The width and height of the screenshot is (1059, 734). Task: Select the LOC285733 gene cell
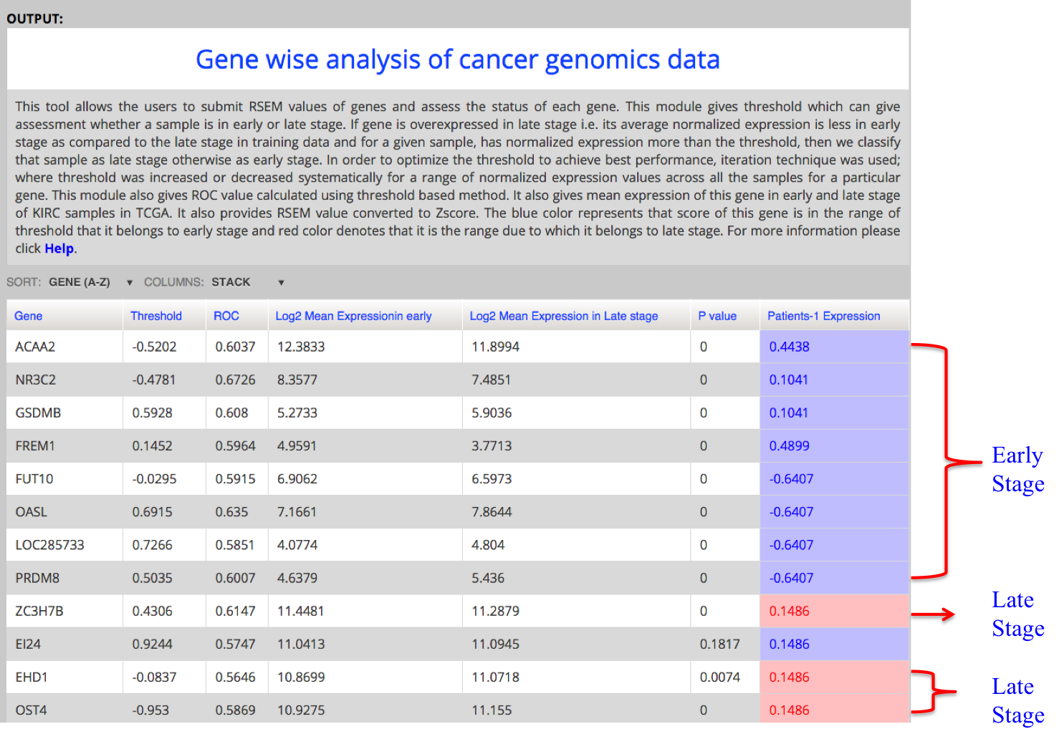(50, 545)
